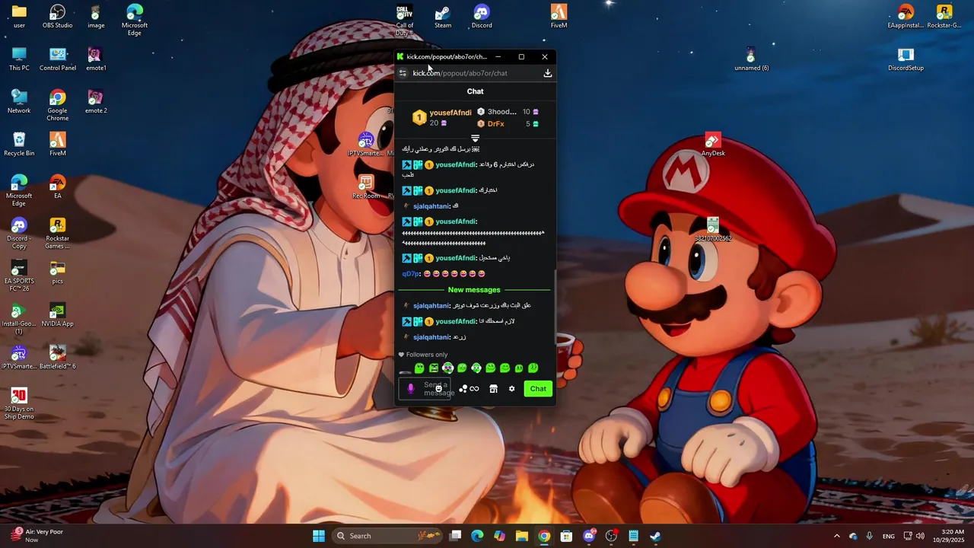The width and height of the screenshot is (974, 548).
Task: Select the emote 2 file on desktop
Action: point(95,102)
